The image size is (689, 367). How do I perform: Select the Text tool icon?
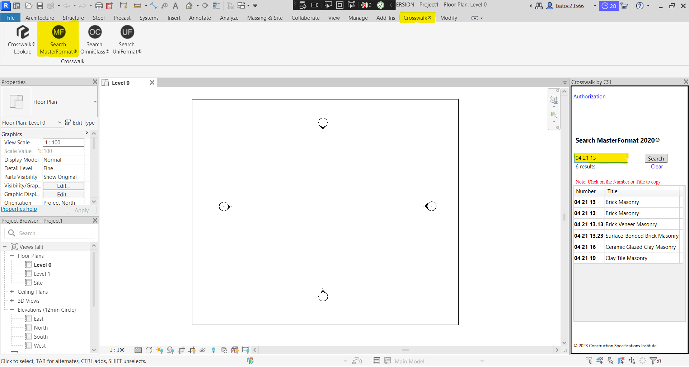[175, 6]
